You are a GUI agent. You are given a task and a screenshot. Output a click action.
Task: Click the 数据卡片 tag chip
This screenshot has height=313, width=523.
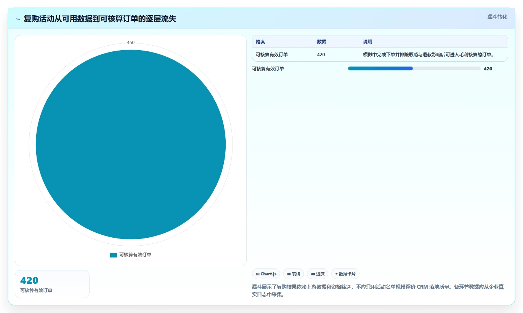(345, 274)
